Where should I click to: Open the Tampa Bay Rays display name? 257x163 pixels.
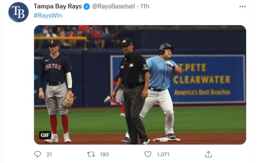tap(57, 7)
